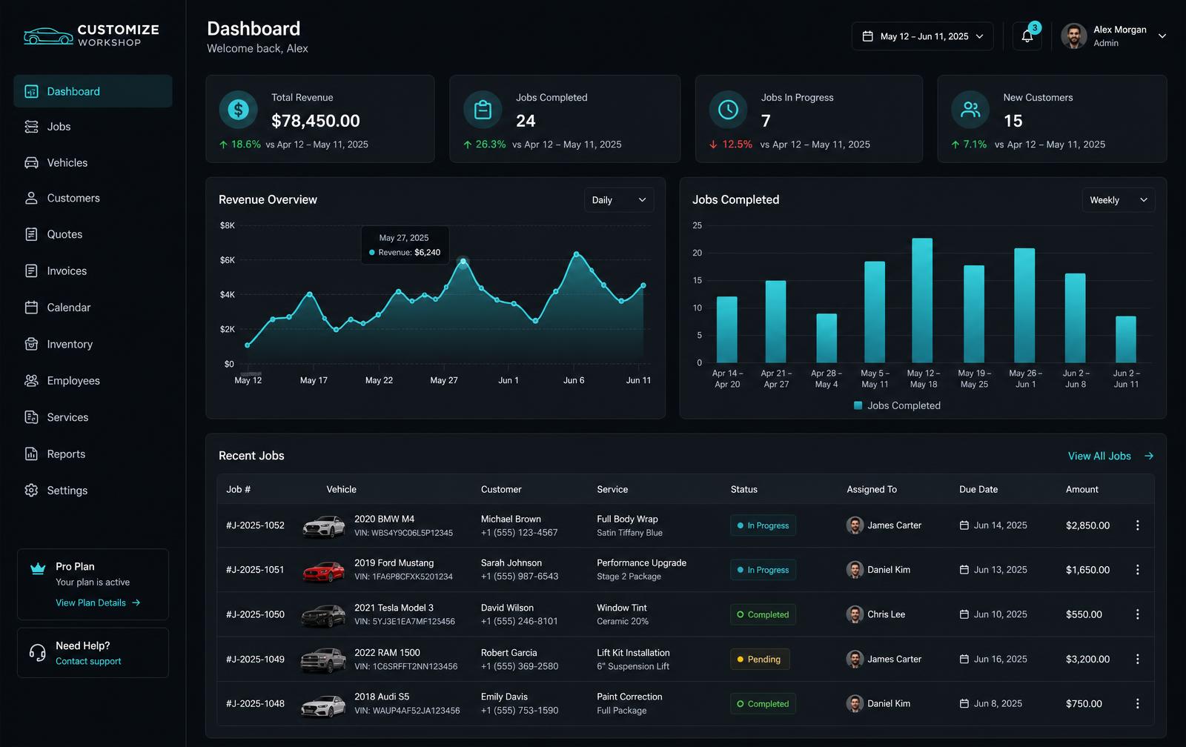Click James Carter avatar in job 1052 row
Viewport: 1186px width, 747px height.
click(x=855, y=525)
